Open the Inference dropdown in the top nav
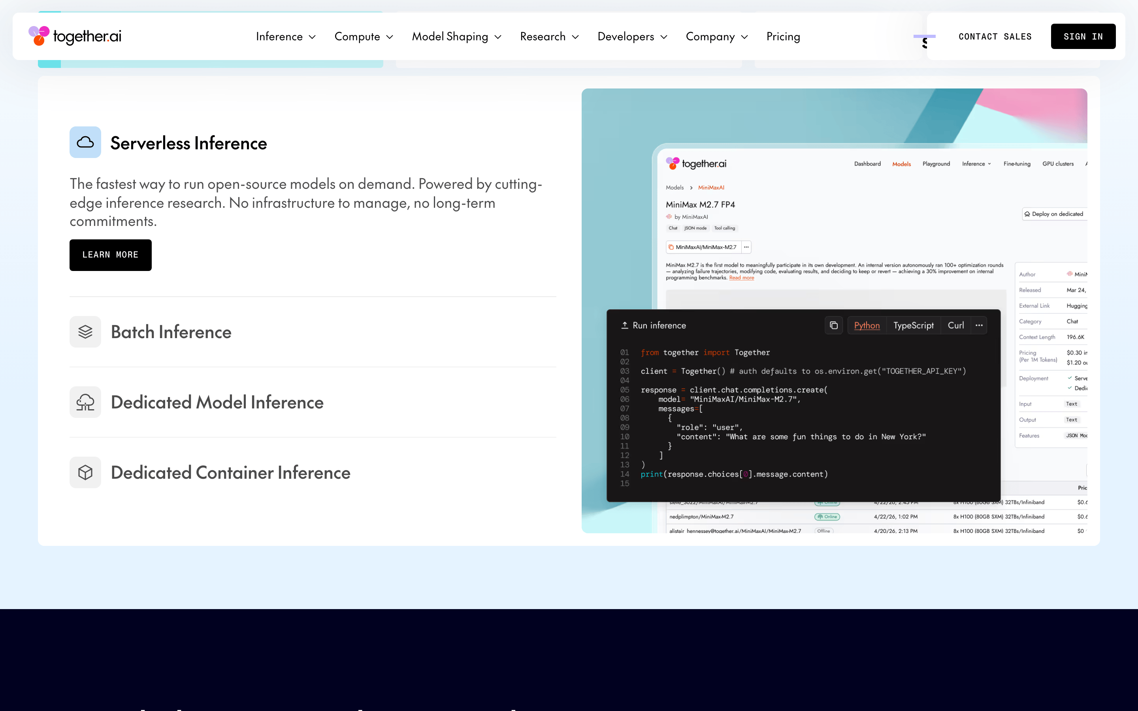 (285, 36)
